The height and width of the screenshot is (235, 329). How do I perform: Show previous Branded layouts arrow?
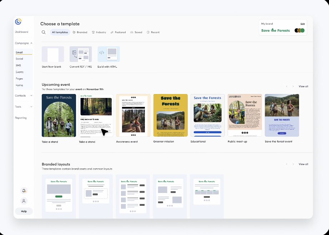pyautogui.click(x=286, y=164)
